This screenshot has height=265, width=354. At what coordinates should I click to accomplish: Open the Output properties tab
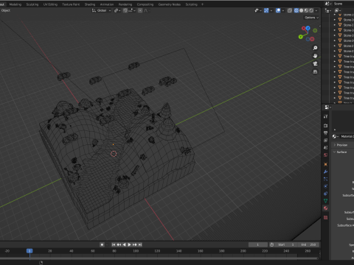pyautogui.click(x=325, y=133)
